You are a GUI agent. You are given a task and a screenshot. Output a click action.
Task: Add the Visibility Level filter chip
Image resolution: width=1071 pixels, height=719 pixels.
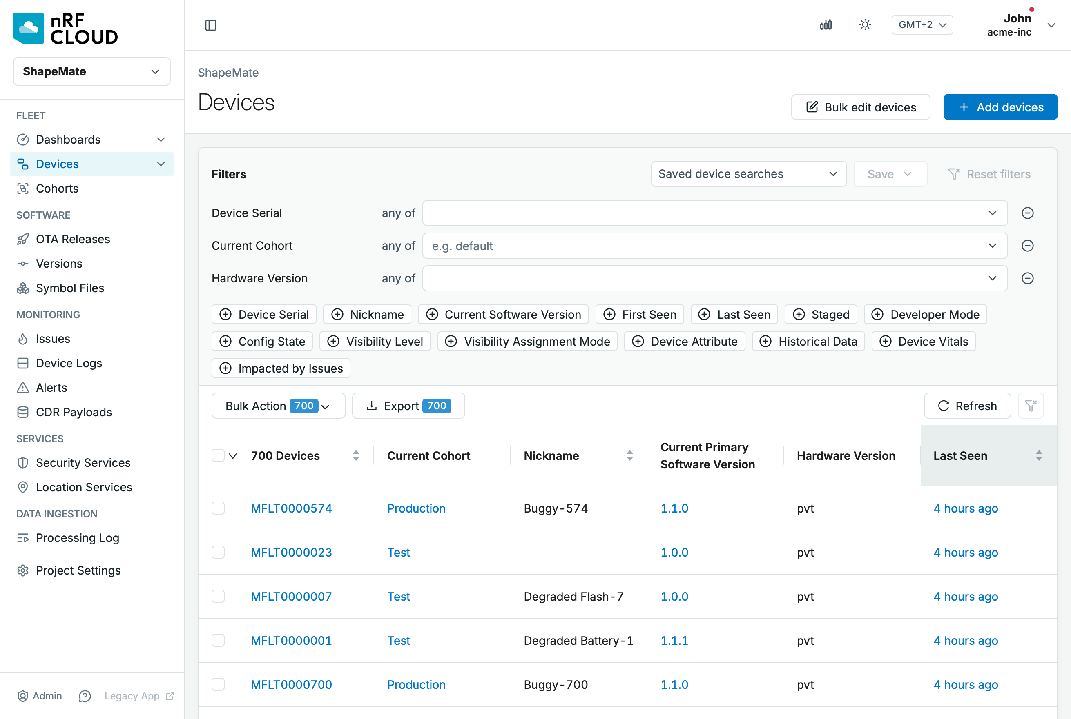(x=375, y=342)
